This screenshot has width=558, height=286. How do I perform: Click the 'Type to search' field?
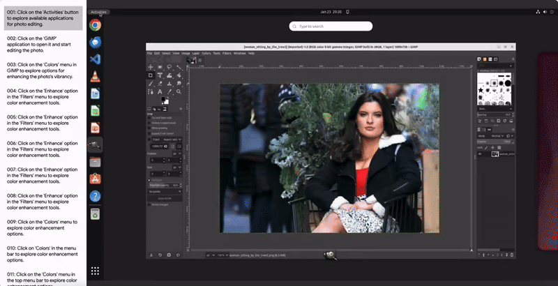331,27
